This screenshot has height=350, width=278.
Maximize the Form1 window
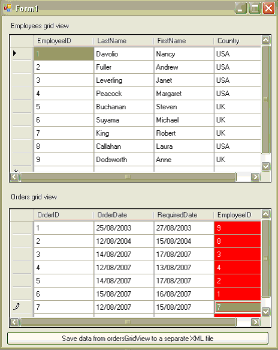[x=255, y=8]
